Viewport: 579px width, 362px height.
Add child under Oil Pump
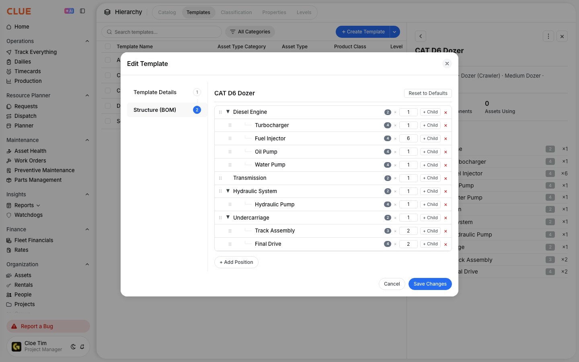pos(430,152)
